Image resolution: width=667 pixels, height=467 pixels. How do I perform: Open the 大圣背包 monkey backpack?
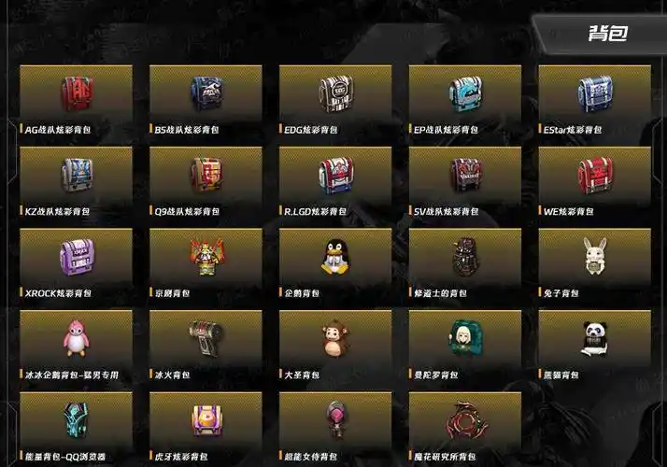pyautogui.click(x=335, y=339)
